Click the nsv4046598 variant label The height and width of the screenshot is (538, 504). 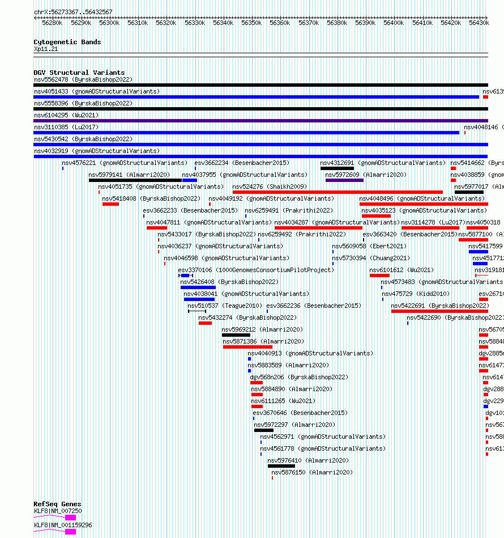point(227,258)
